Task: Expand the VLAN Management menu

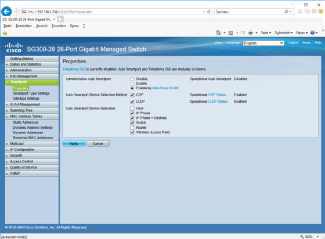Action: 32,104
